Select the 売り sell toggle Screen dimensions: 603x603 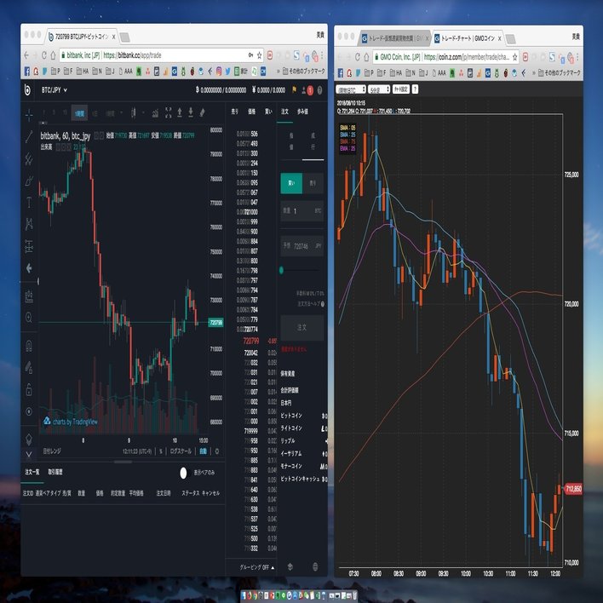[313, 183]
